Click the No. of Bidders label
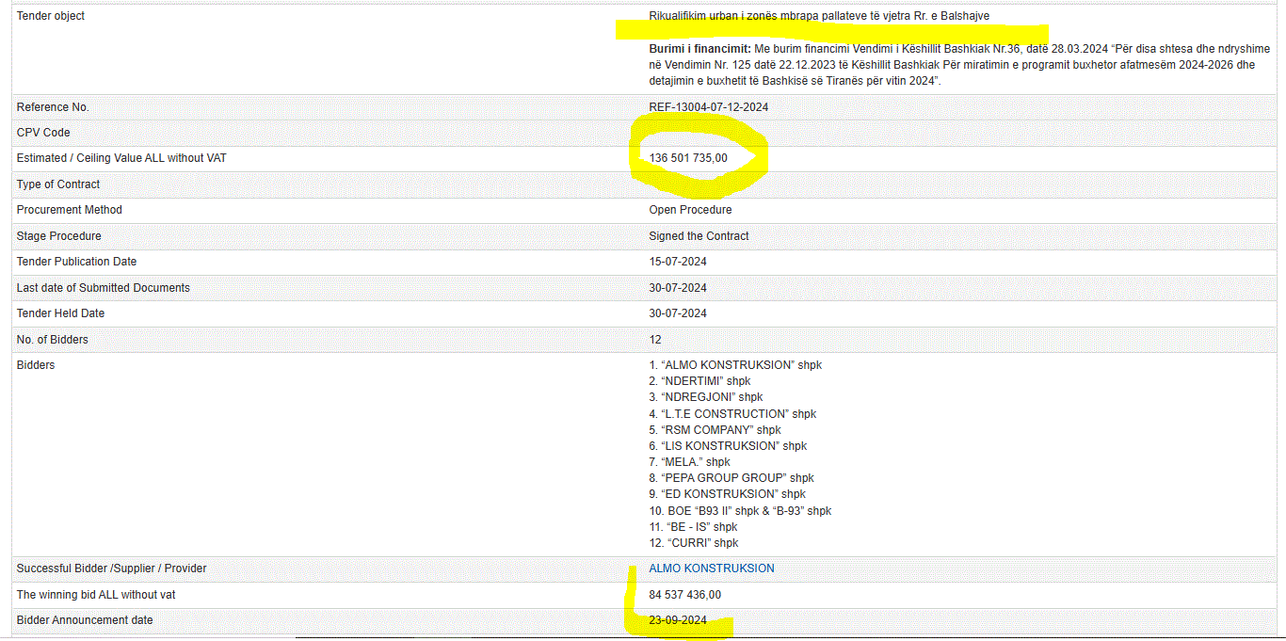Screen dimensions: 1286x641 click(x=53, y=340)
